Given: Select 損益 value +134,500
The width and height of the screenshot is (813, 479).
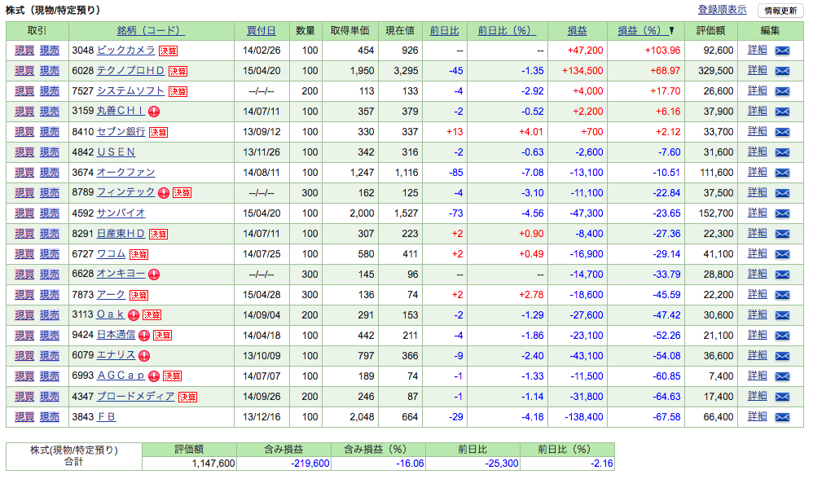Looking at the screenshot, I should (582, 71).
